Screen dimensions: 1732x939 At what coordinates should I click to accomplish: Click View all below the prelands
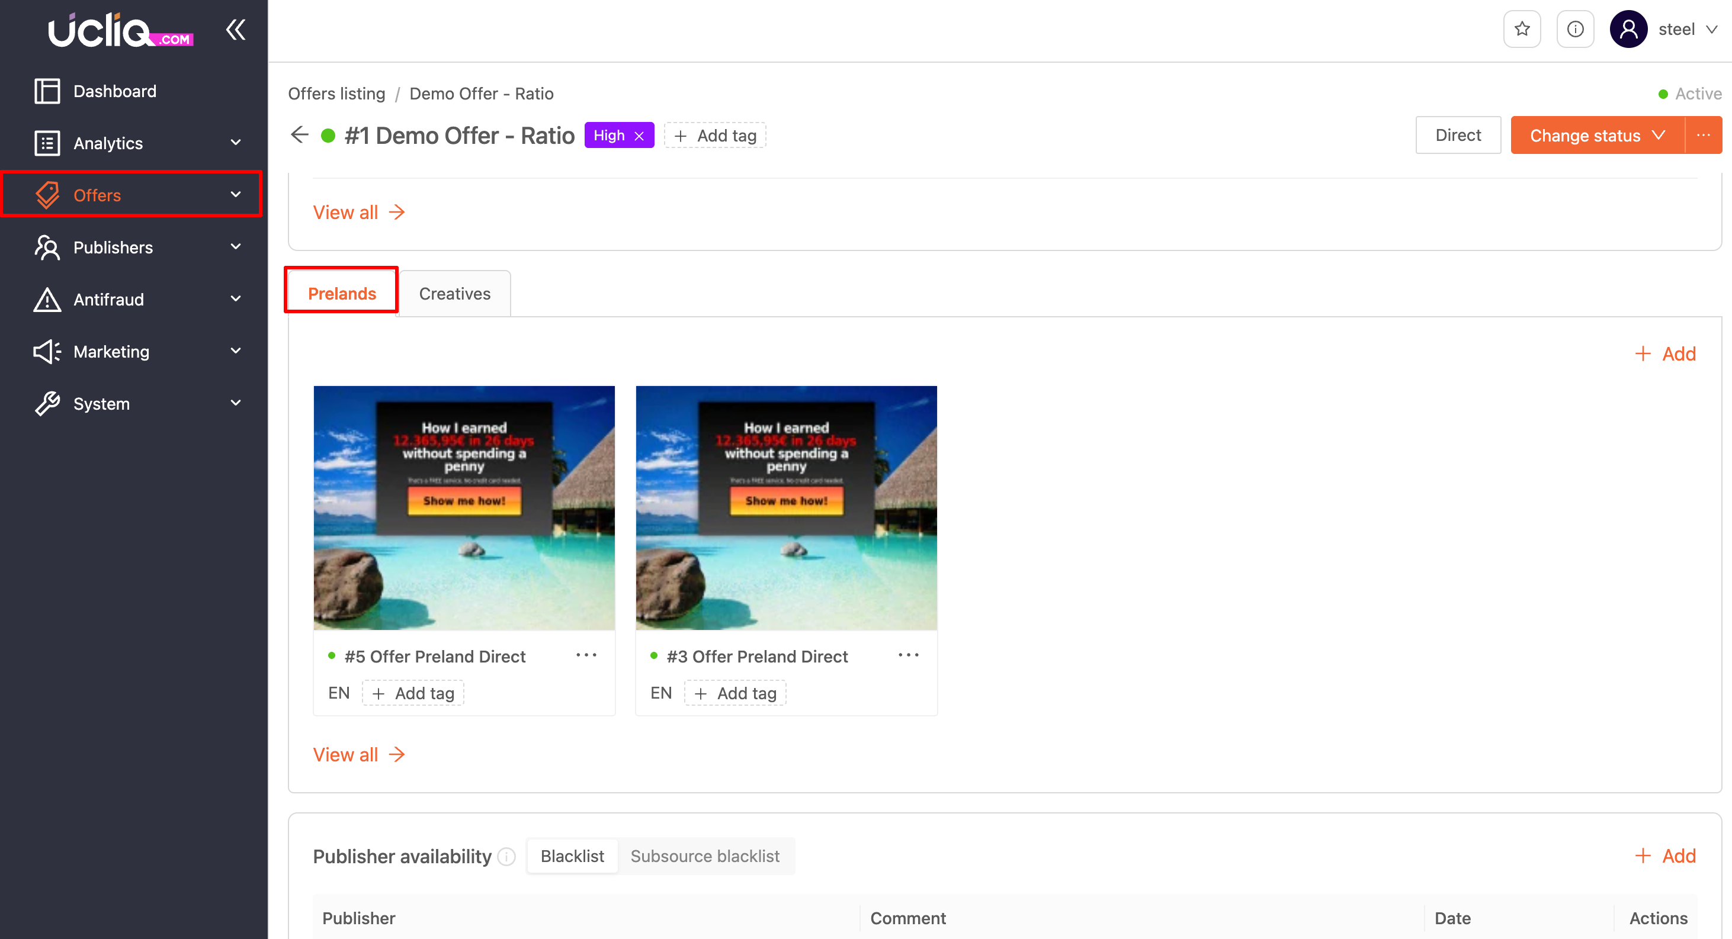coord(358,755)
